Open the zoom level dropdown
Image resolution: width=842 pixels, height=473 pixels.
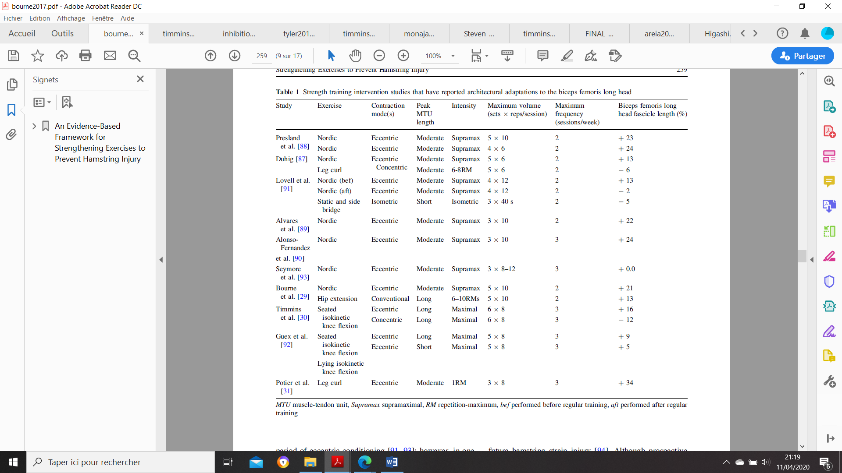pos(453,56)
